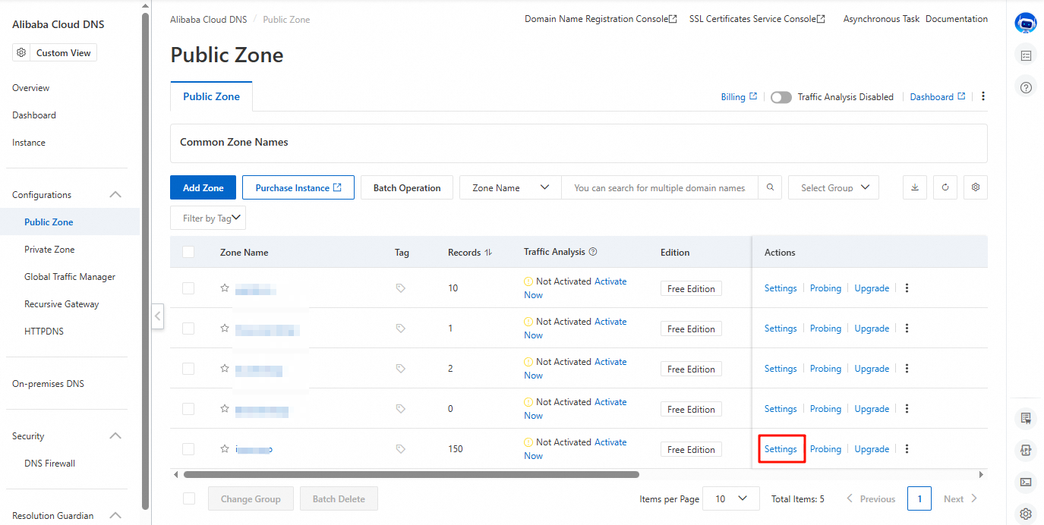This screenshot has width=1044, height=525.
Task: Open the Cloud Shell terminal icon
Action: tap(1026, 482)
